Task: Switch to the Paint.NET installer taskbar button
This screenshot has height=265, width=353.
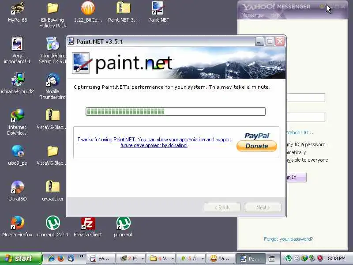Action: 251,259
